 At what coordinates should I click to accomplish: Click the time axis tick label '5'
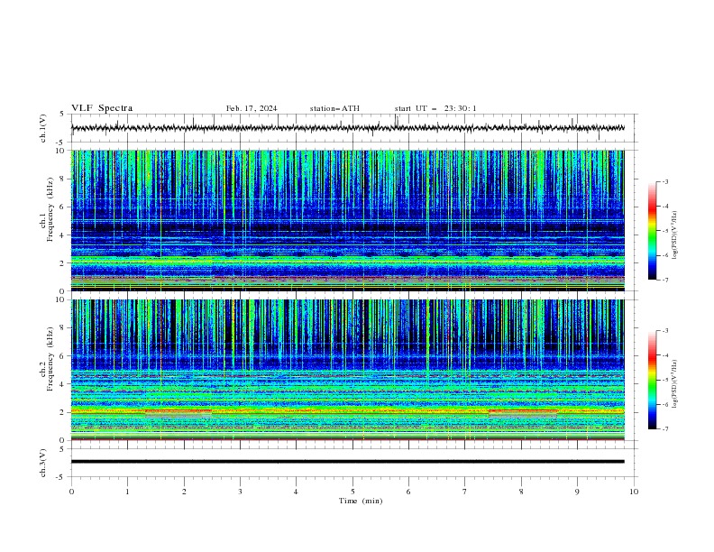point(352,492)
